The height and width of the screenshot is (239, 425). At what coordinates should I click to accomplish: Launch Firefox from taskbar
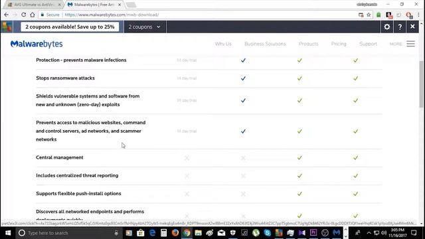[175, 233]
